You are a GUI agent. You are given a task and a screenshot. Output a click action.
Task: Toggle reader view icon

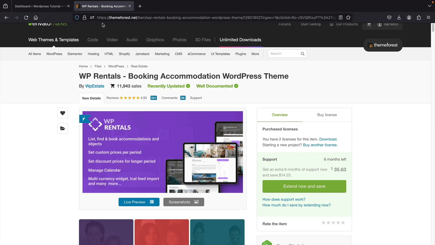(x=341, y=17)
